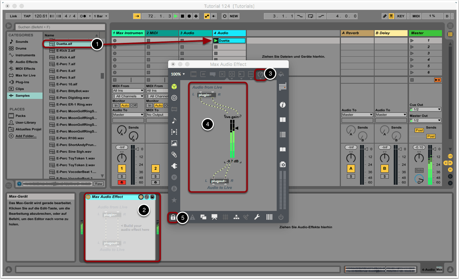The width and height of the screenshot is (459, 279).
Task: Open the MIDI From All Ins dropdown on track 1
Action: tap(128, 91)
